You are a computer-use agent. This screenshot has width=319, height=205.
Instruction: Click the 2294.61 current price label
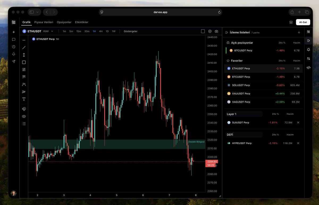tap(212, 161)
